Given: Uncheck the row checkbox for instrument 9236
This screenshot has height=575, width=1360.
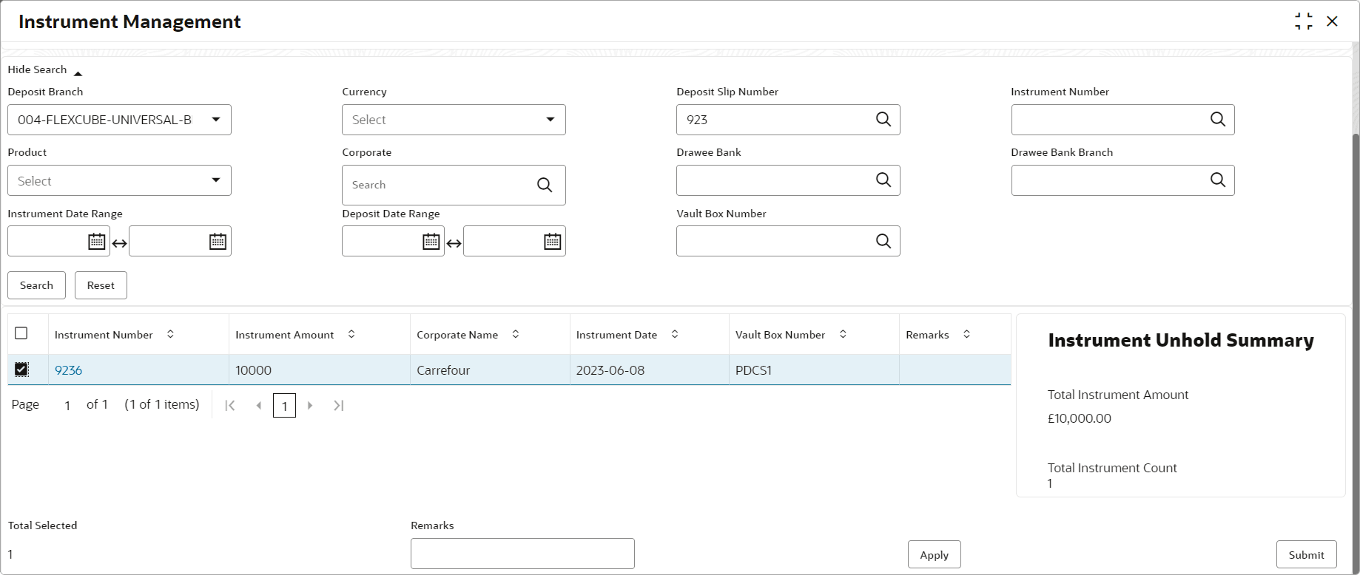Looking at the screenshot, I should pyautogui.click(x=21, y=370).
